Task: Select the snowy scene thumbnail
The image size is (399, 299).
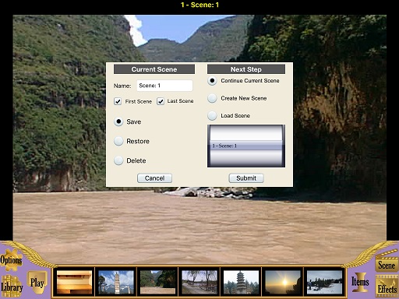Action: click(x=324, y=282)
